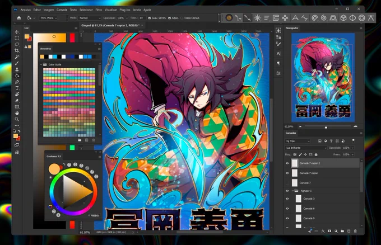Open layer Opacidade dropdown in Camadas
The image size is (381, 245).
352,148
